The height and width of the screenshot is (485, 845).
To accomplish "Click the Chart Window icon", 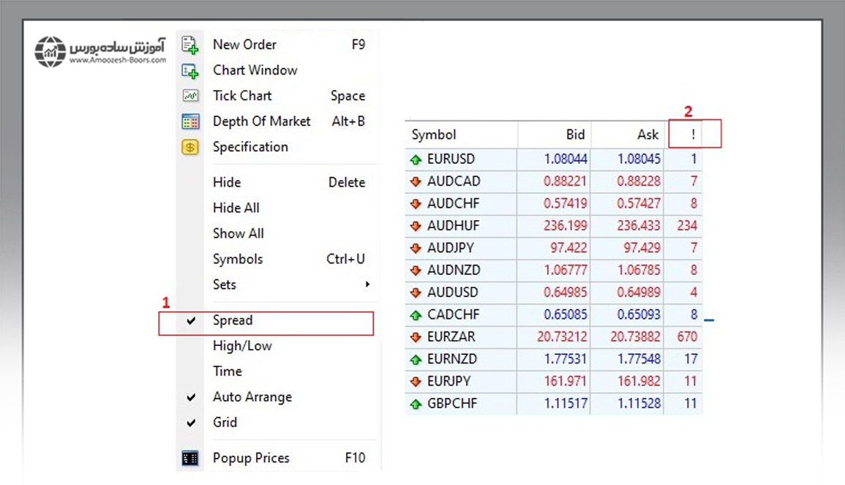I will click(x=190, y=71).
